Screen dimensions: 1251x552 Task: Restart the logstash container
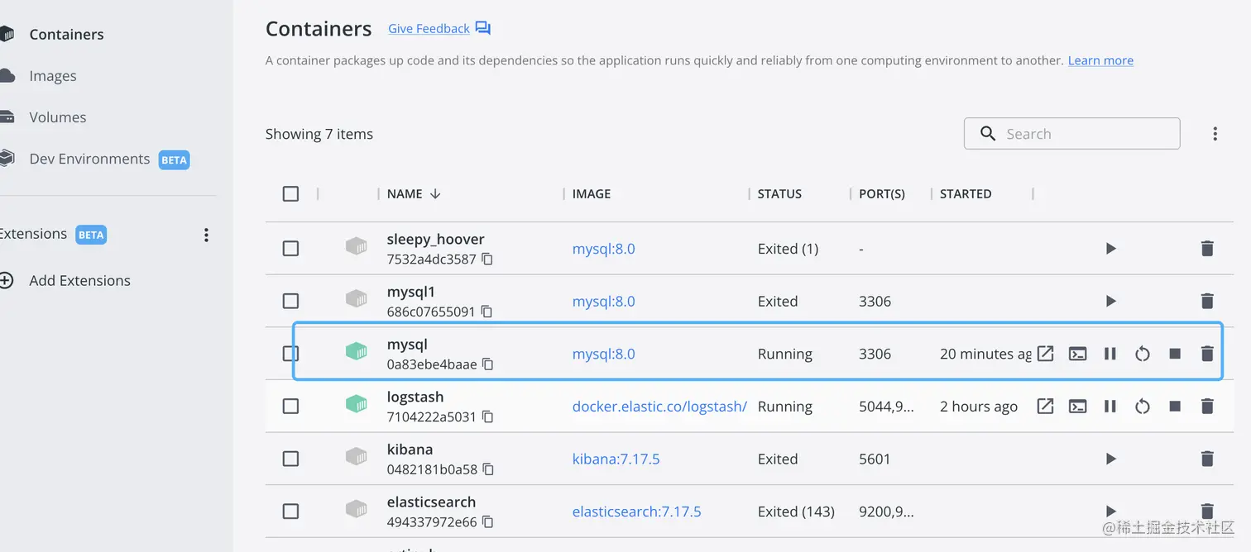coord(1143,407)
